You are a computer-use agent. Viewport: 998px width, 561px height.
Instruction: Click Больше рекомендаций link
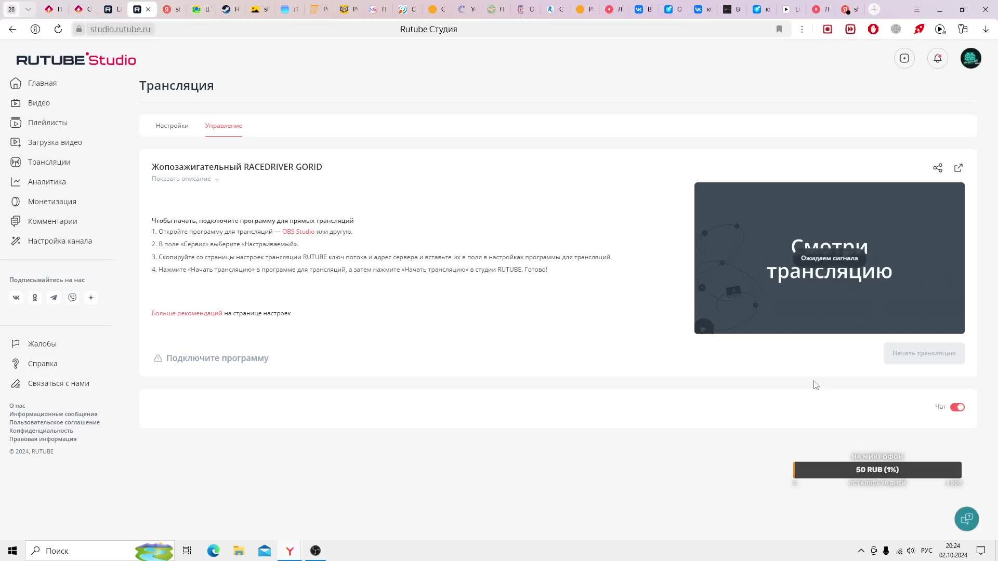[187, 313]
